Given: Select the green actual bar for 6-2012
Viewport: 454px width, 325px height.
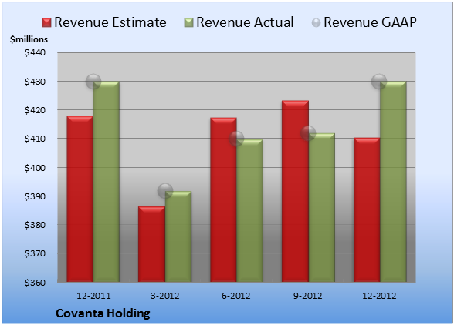Looking at the screenshot, I should click(x=250, y=210).
